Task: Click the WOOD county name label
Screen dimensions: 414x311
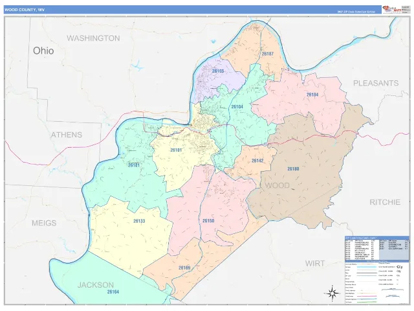Action: [x=278, y=185]
